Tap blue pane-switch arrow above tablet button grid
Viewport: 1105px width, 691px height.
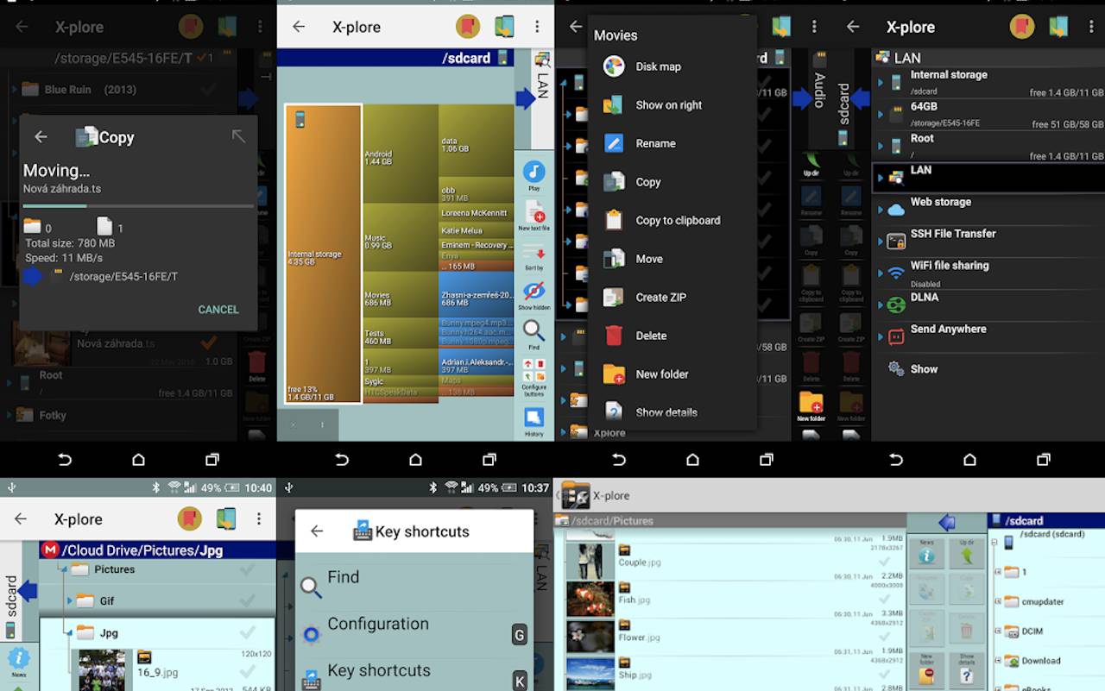pyautogui.click(x=947, y=522)
